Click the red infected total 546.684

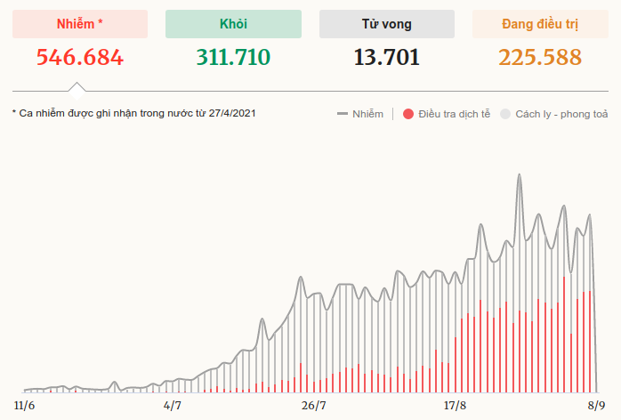[80, 58]
